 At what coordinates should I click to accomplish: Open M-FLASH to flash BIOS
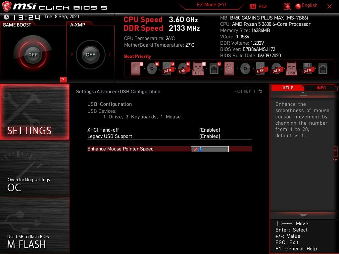(x=34, y=226)
